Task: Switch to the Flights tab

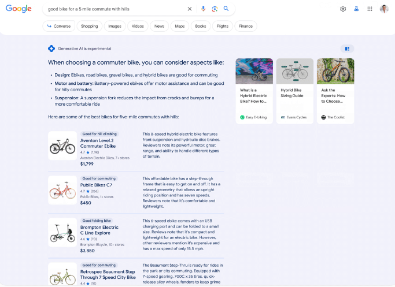Action: pyautogui.click(x=223, y=26)
